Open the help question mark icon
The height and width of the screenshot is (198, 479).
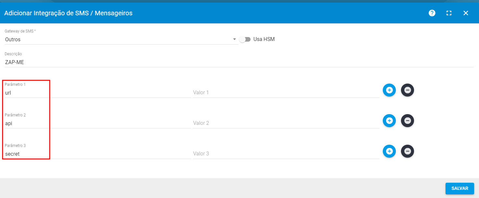pyautogui.click(x=432, y=13)
